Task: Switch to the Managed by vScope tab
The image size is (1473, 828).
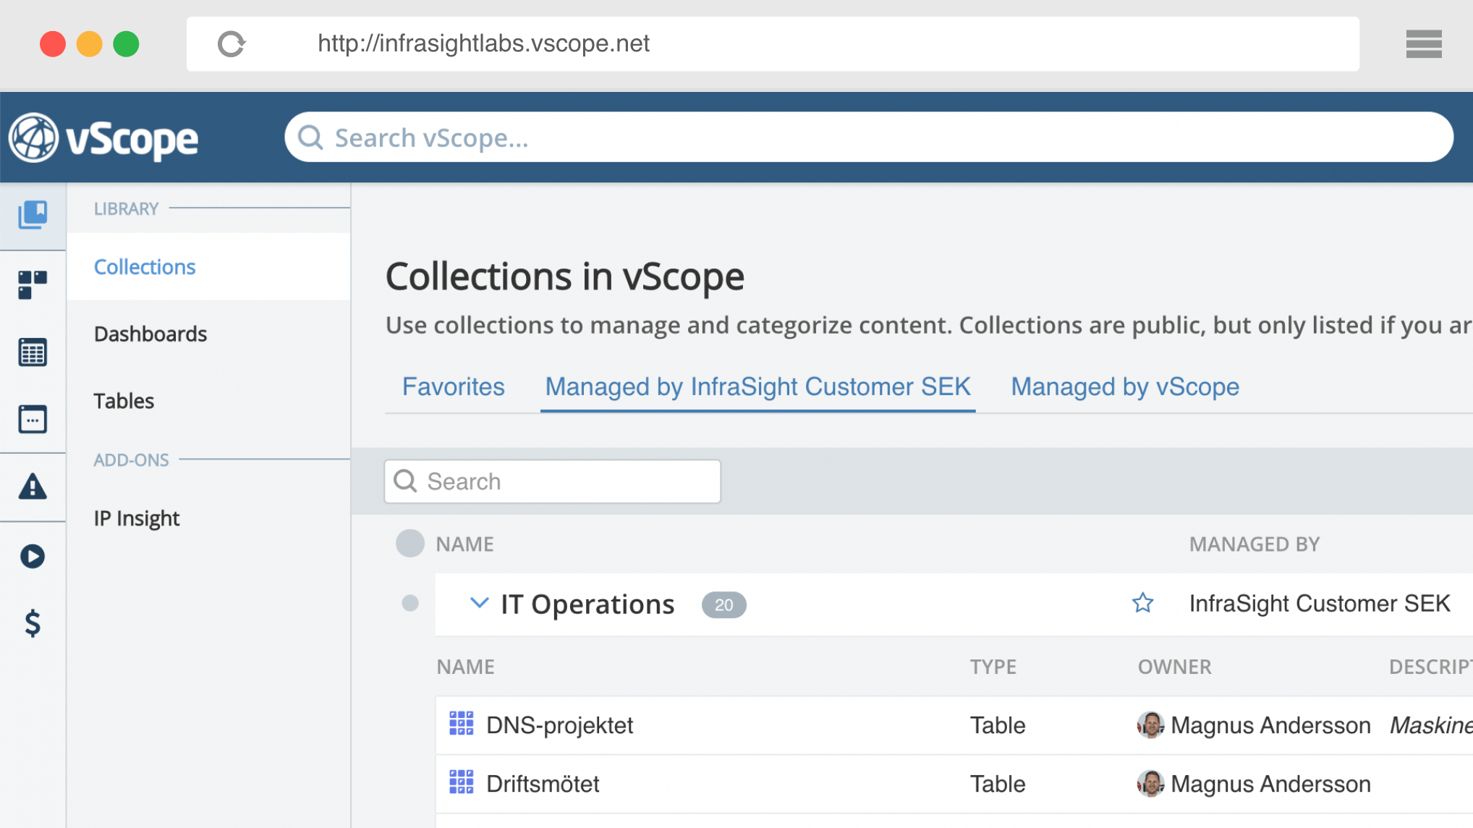Action: coord(1125,386)
